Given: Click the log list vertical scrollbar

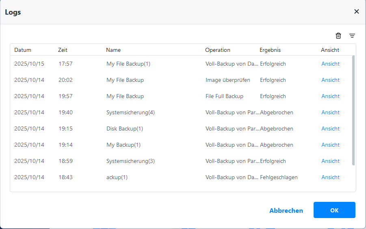Looking at the screenshot, I should click(353, 110).
